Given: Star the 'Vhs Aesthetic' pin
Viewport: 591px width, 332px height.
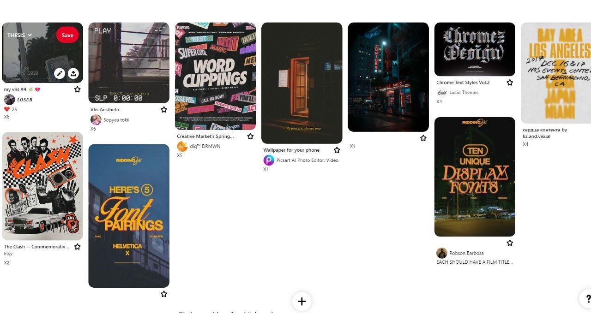Looking at the screenshot, I should 164,110.
